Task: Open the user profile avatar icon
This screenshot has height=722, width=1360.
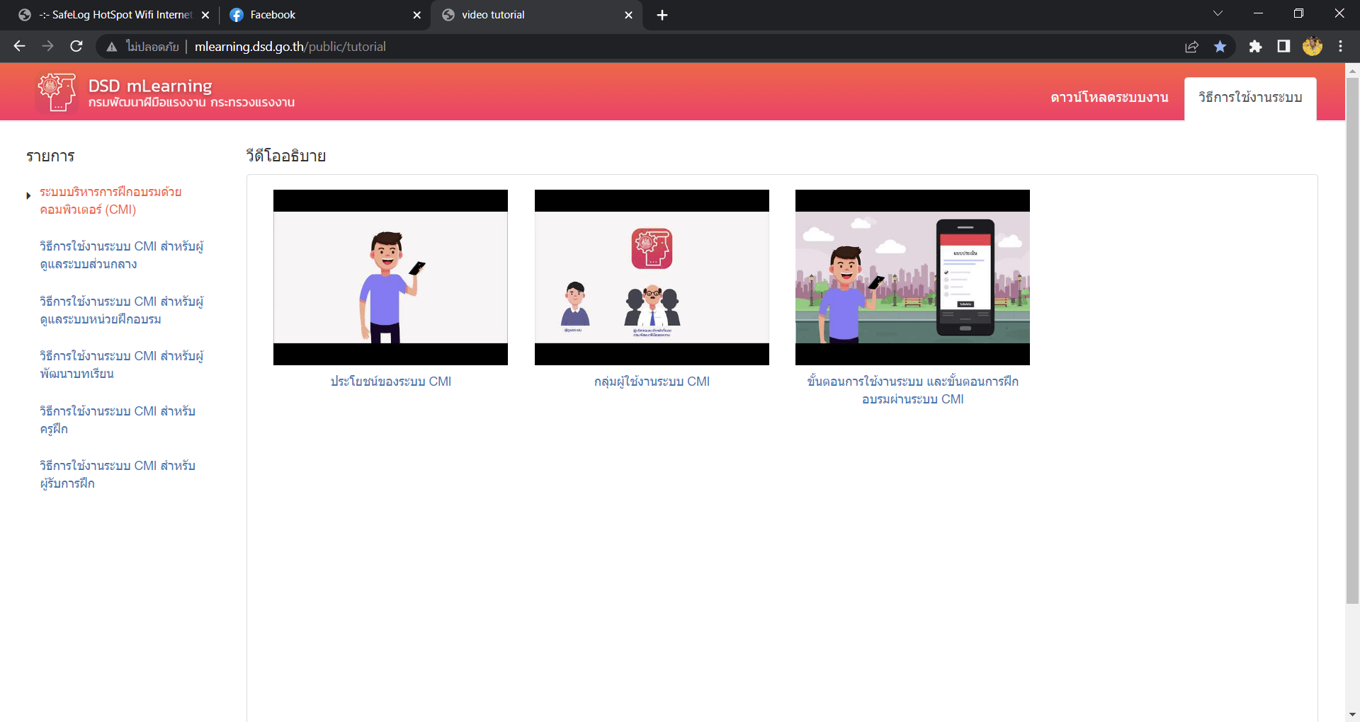Action: click(1312, 47)
